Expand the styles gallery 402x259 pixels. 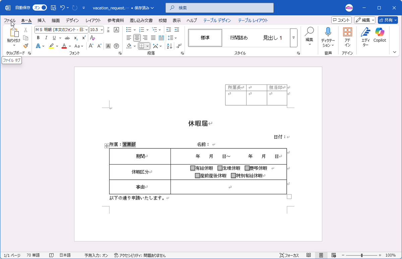293,38
